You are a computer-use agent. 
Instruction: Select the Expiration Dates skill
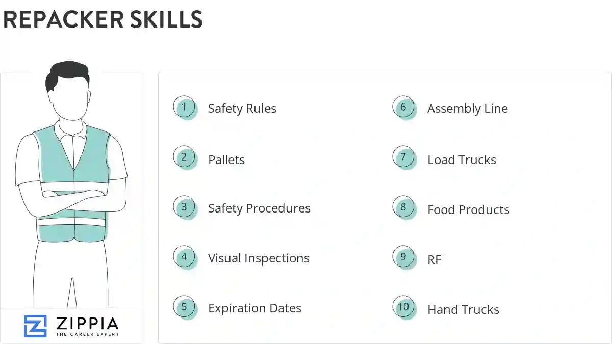pyautogui.click(x=254, y=308)
